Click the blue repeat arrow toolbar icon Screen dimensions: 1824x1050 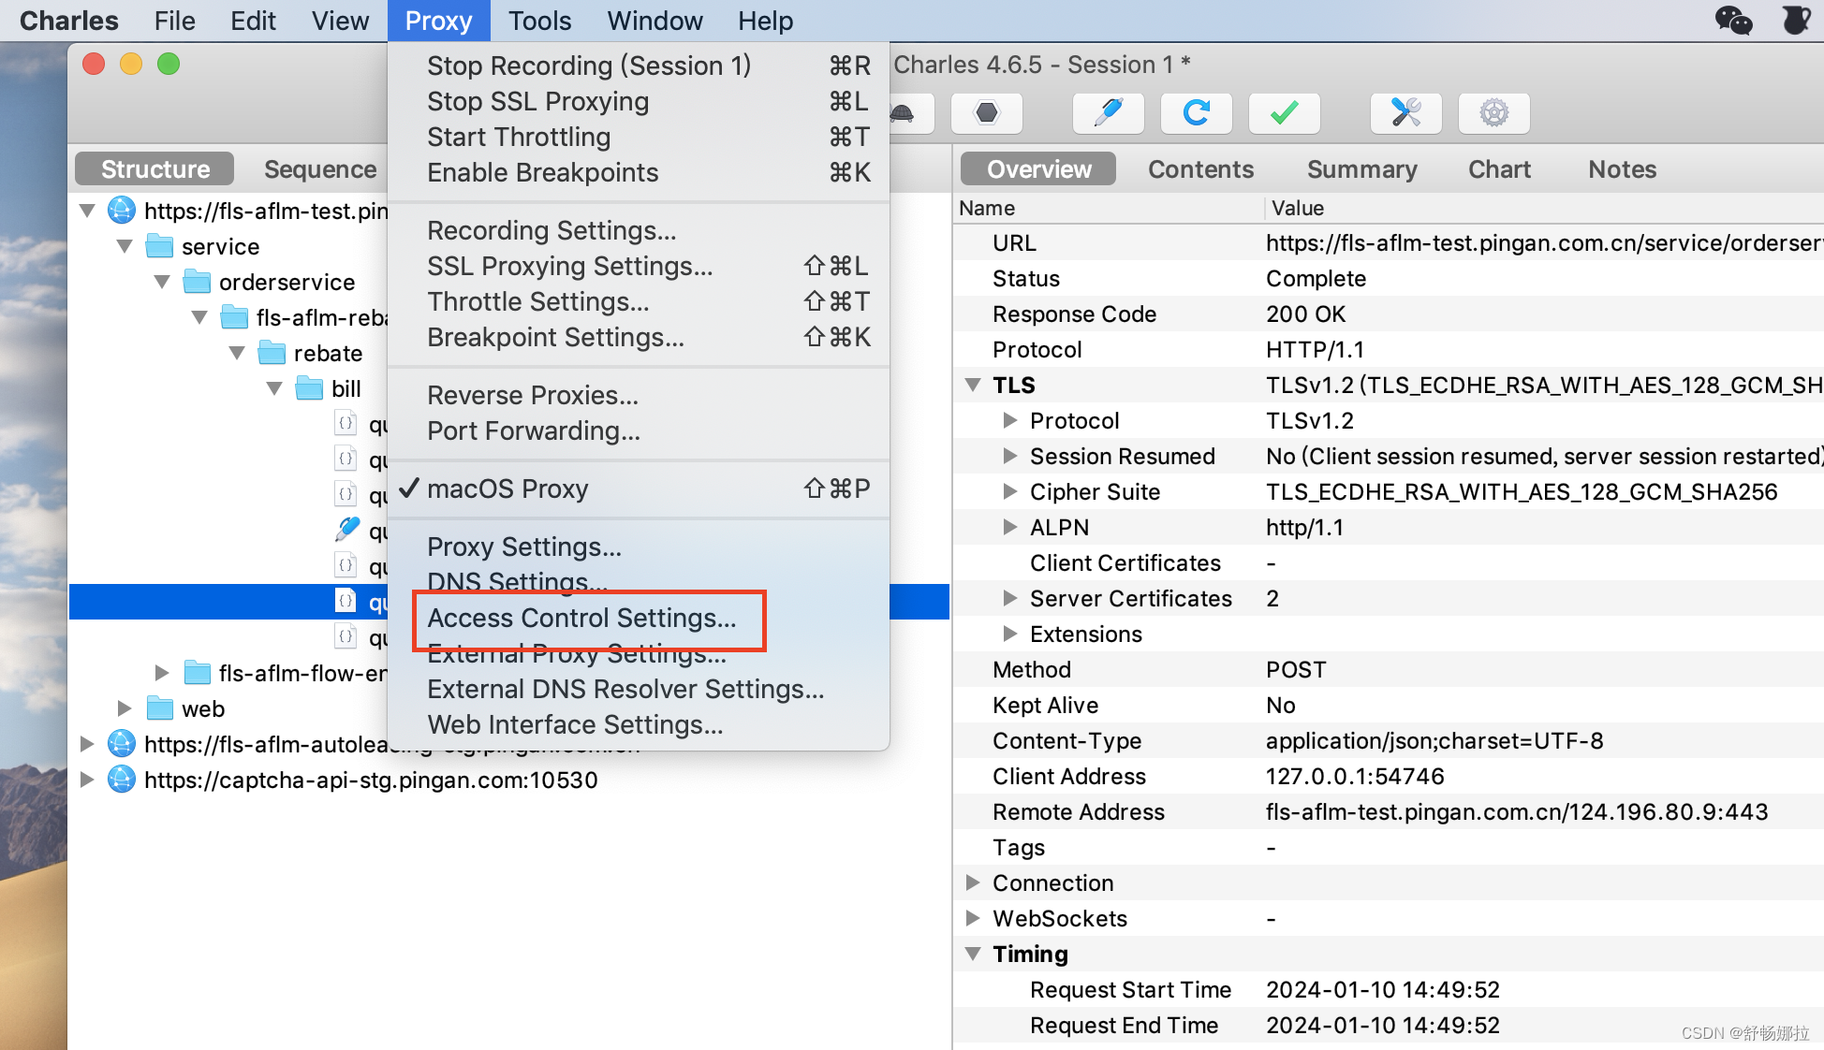(x=1196, y=113)
